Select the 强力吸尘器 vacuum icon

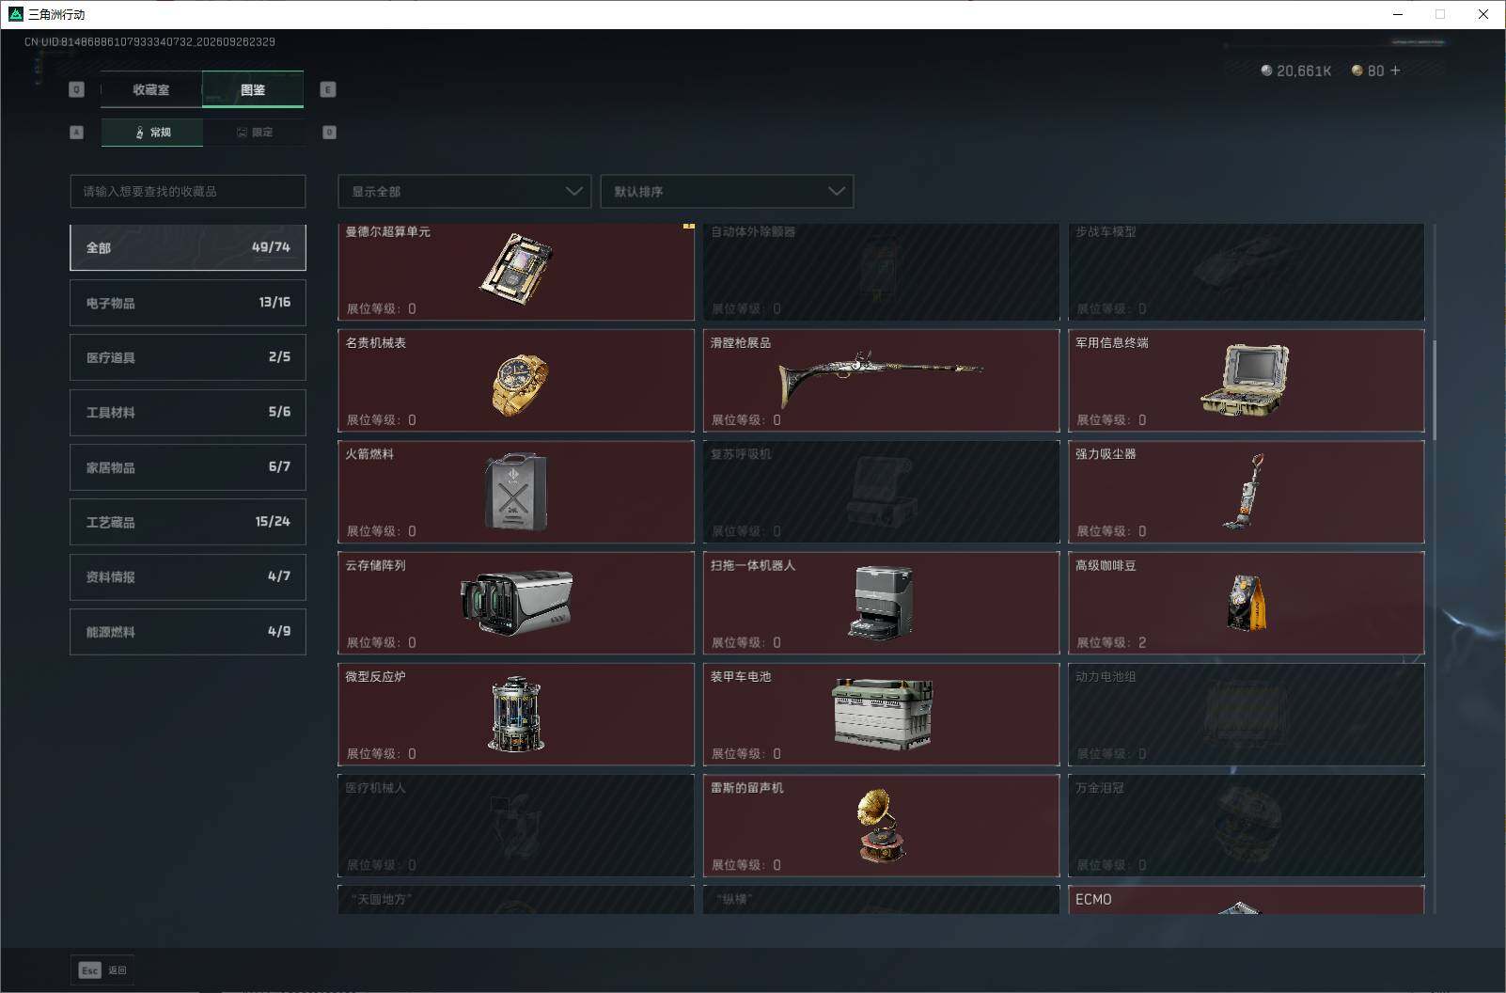pos(1244,491)
